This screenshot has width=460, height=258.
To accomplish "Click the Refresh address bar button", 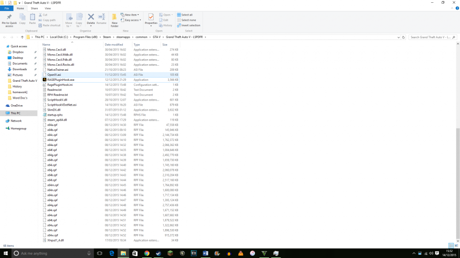I will pos(403,37).
